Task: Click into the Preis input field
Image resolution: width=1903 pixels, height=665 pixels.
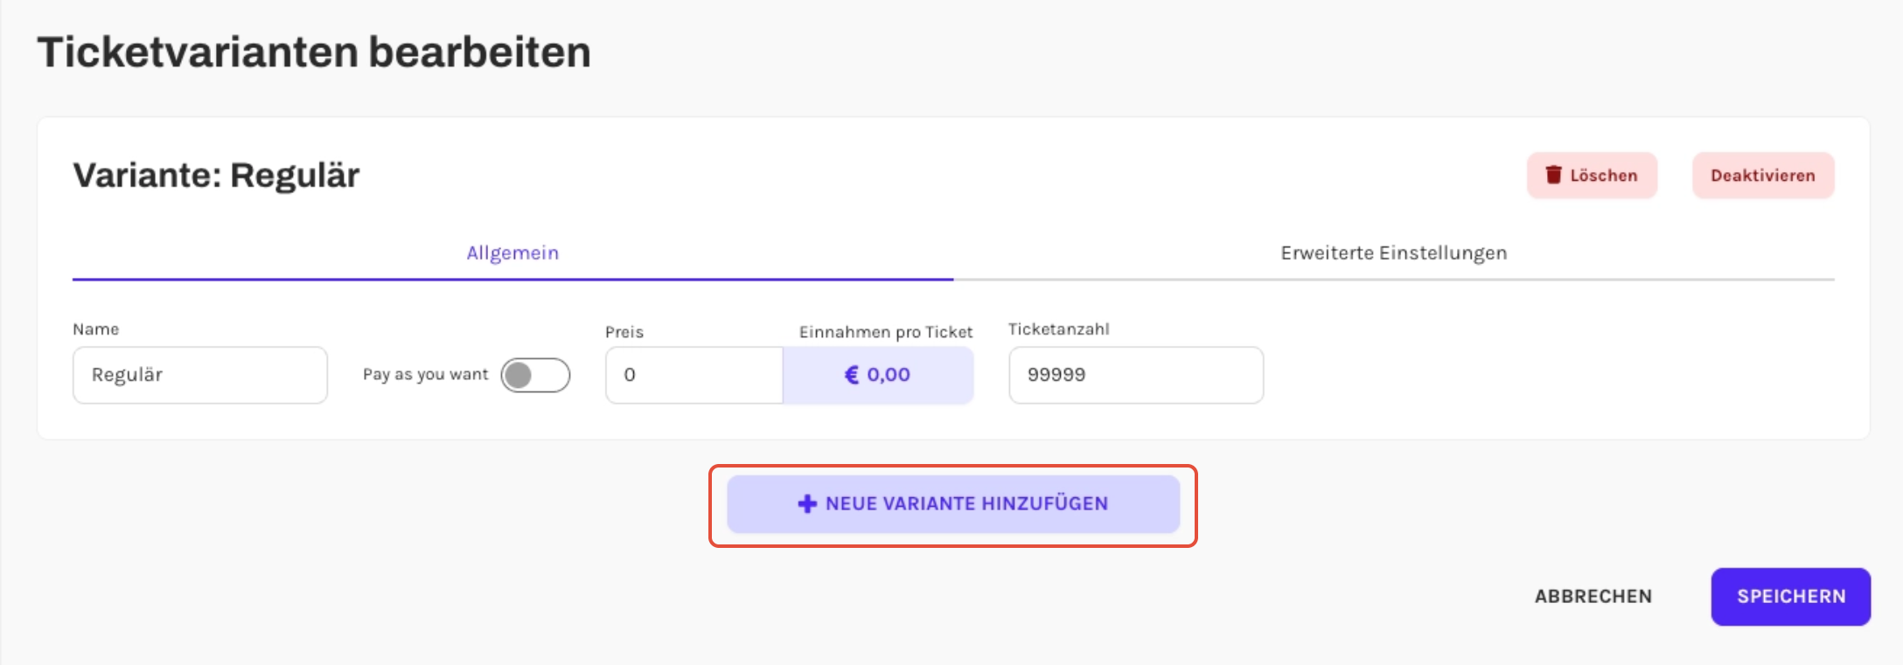Action: pyautogui.click(x=694, y=375)
